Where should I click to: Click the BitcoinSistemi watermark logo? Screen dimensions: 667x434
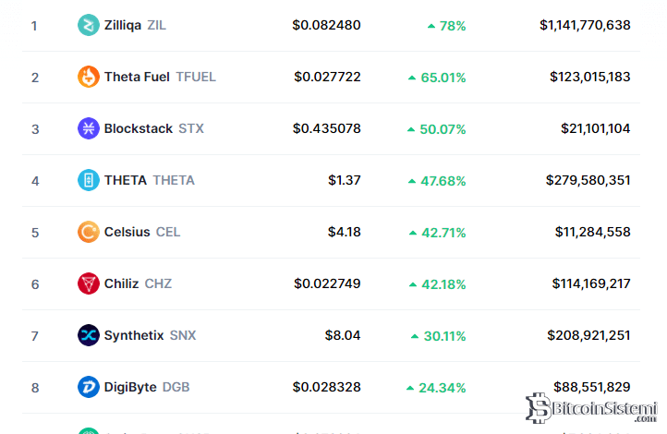[x=591, y=409]
